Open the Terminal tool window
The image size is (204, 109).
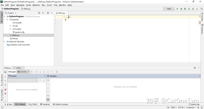tap(45, 104)
